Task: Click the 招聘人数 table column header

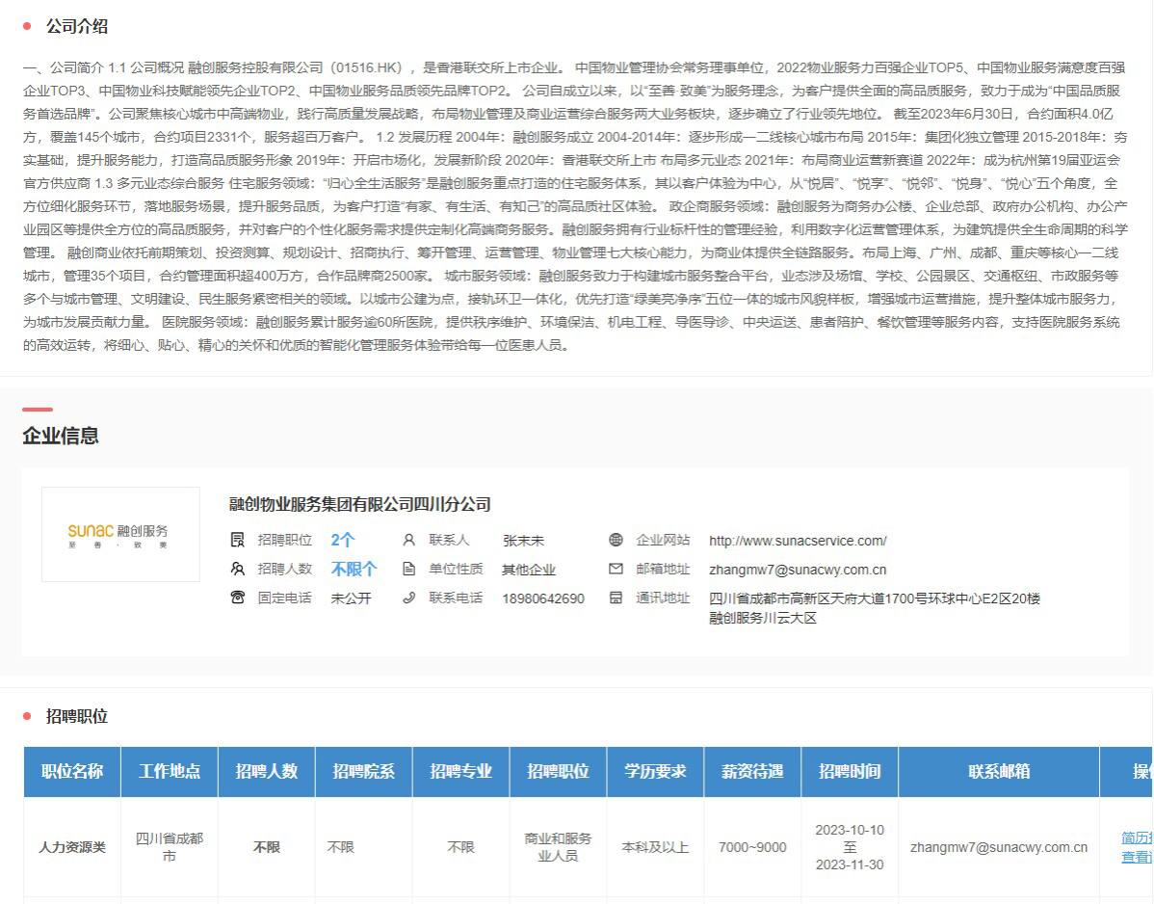Action: coord(267,772)
